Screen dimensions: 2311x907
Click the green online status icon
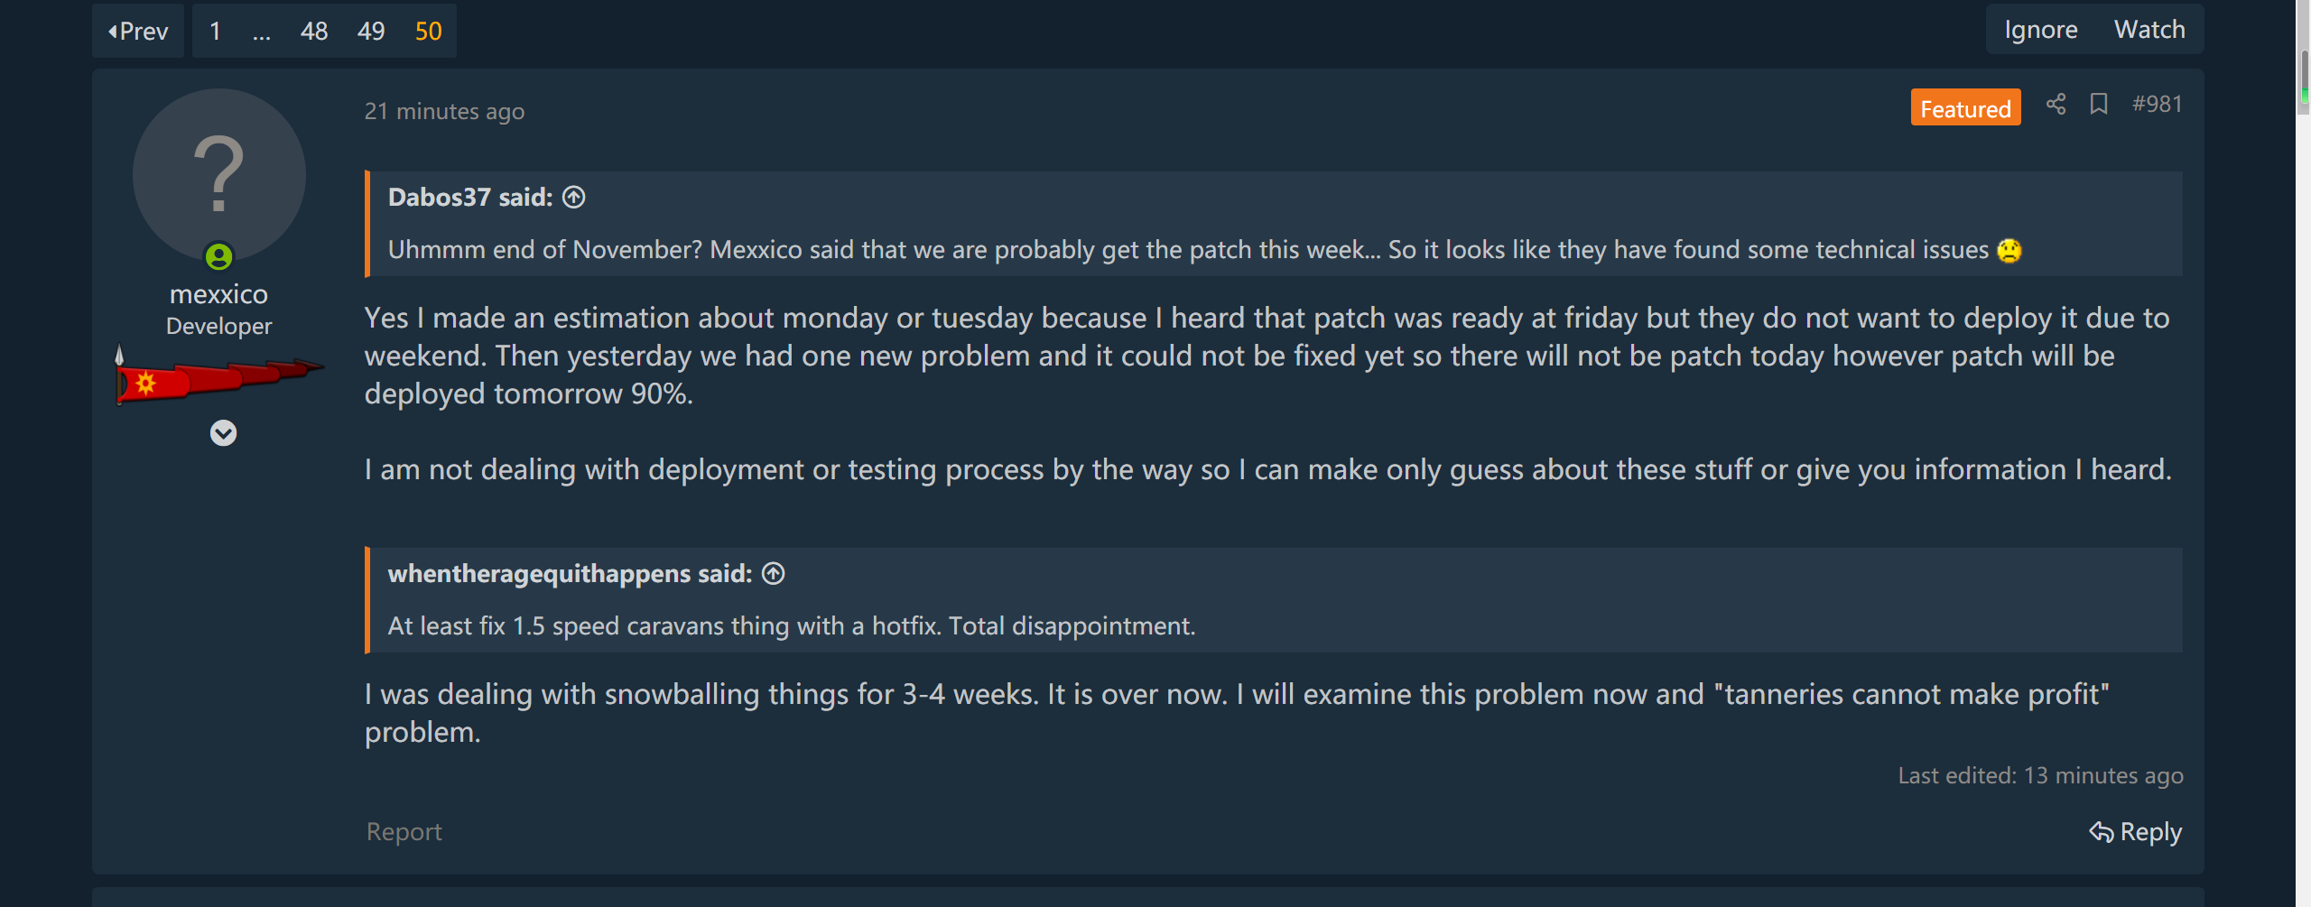219,257
